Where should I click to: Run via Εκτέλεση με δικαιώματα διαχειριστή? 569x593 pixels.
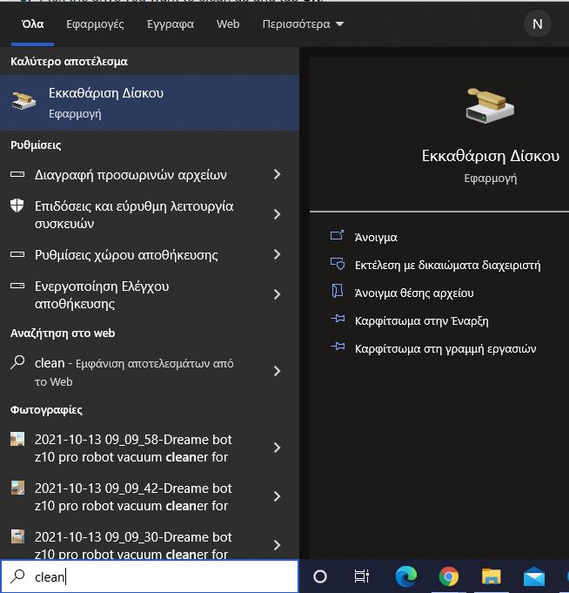(447, 266)
